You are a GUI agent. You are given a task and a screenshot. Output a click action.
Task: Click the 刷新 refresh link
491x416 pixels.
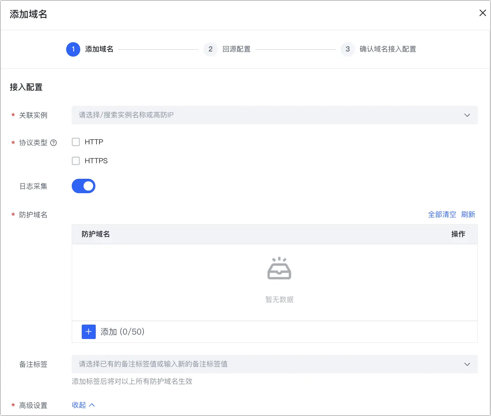point(468,215)
